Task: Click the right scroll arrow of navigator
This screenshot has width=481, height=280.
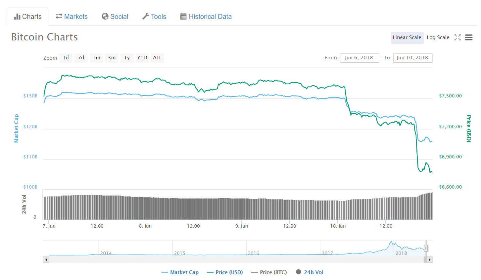Action: [x=430, y=260]
